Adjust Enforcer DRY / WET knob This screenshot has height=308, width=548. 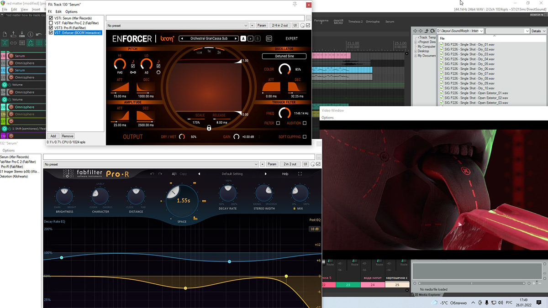tap(182, 136)
